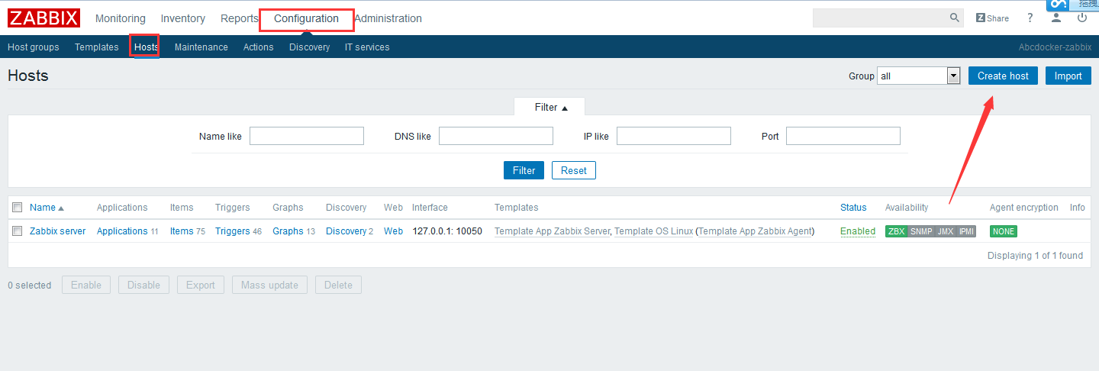Screen dimensions: 1099x371
Task: Open Items link for Zabbix server
Action: (x=182, y=231)
